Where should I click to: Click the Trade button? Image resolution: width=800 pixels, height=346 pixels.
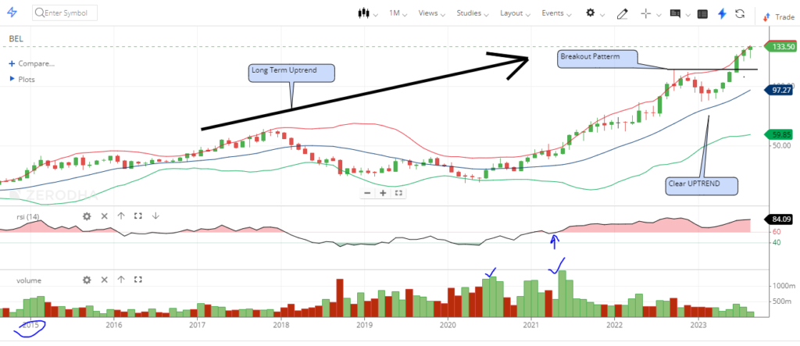pyautogui.click(x=780, y=17)
